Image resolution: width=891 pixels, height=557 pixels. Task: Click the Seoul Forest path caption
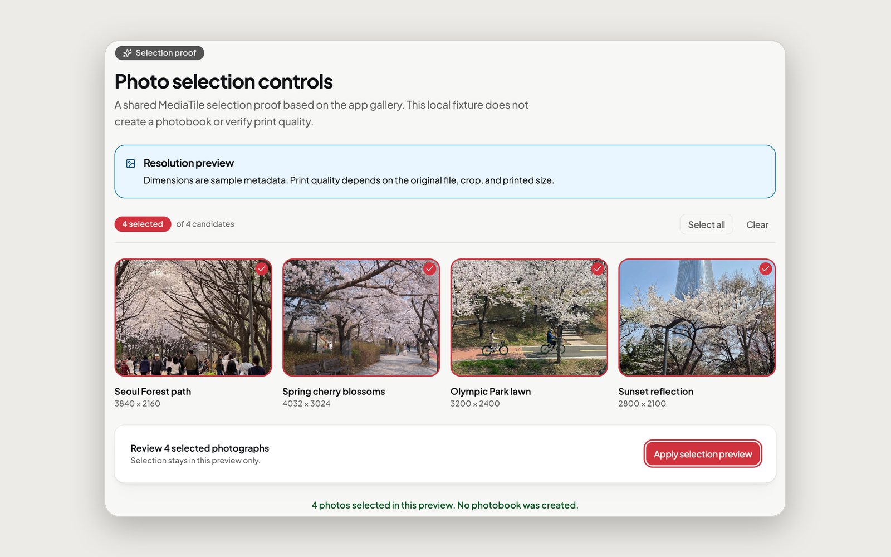[x=153, y=392]
